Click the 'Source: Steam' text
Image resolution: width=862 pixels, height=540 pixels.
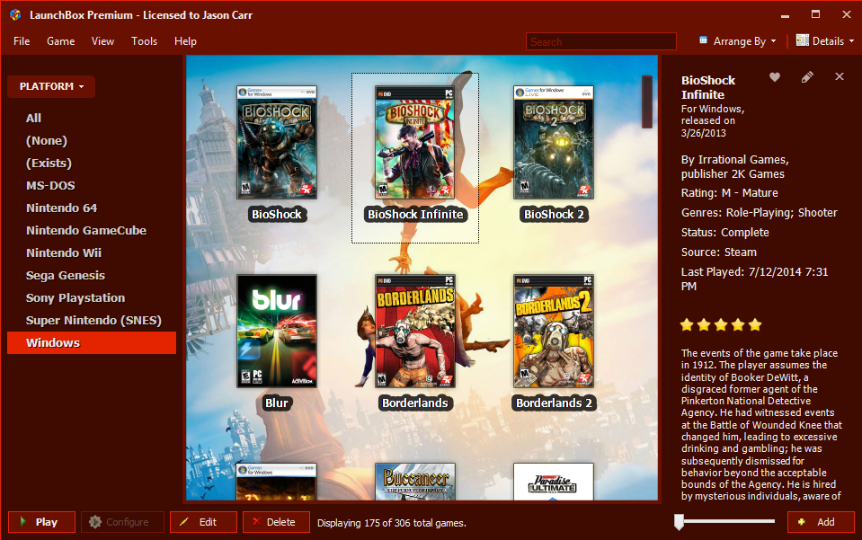718,252
